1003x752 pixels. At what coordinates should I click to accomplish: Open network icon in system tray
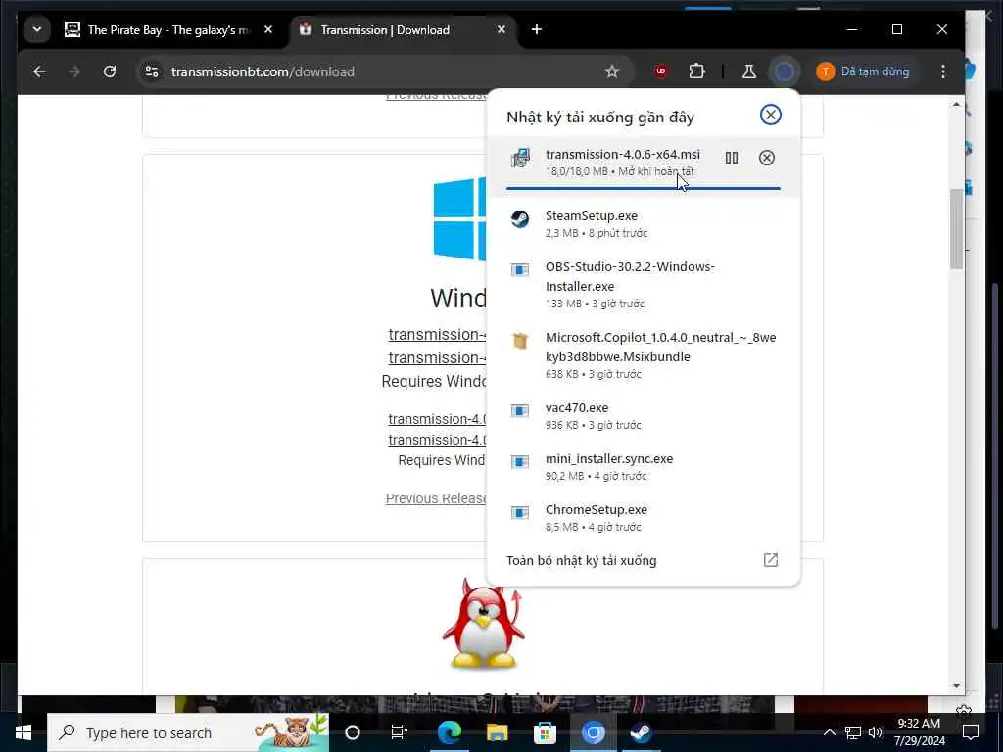point(853,732)
